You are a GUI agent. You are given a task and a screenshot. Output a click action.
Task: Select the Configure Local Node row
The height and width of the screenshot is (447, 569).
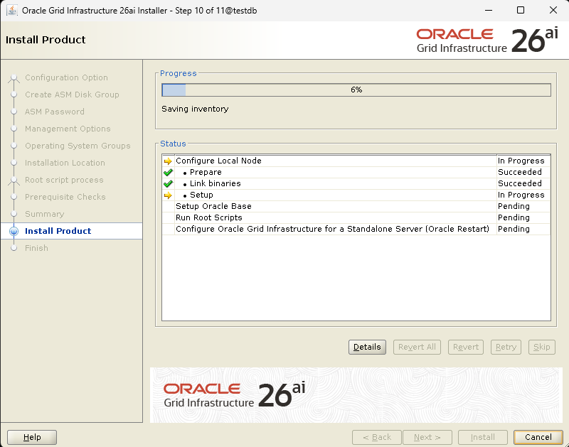tap(356, 161)
